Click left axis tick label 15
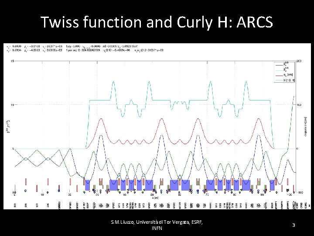This screenshot has width=314, height=236. (x=12, y=61)
